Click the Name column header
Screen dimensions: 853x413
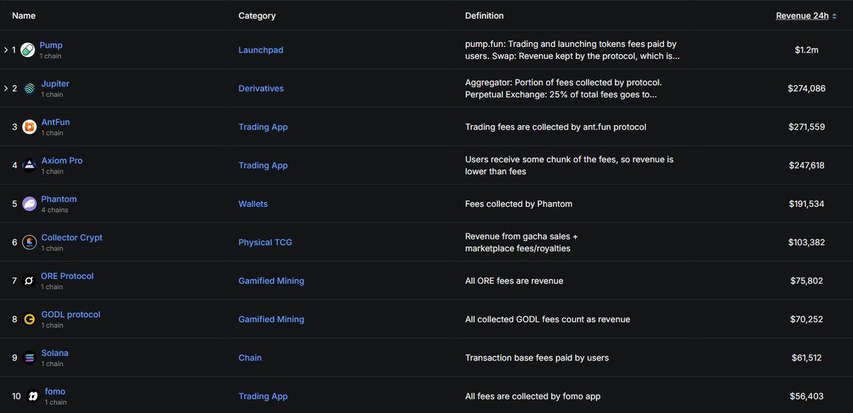(x=23, y=16)
